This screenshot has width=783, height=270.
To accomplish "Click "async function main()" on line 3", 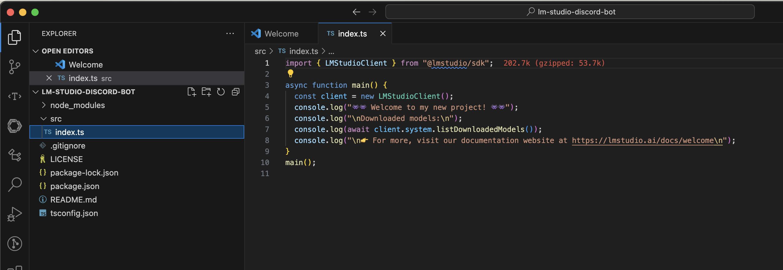I will (331, 85).
